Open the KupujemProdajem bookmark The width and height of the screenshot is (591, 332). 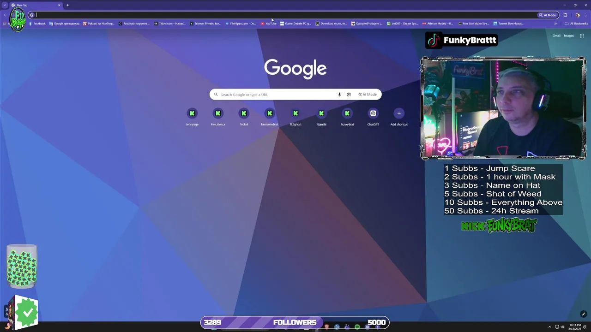coord(367,24)
